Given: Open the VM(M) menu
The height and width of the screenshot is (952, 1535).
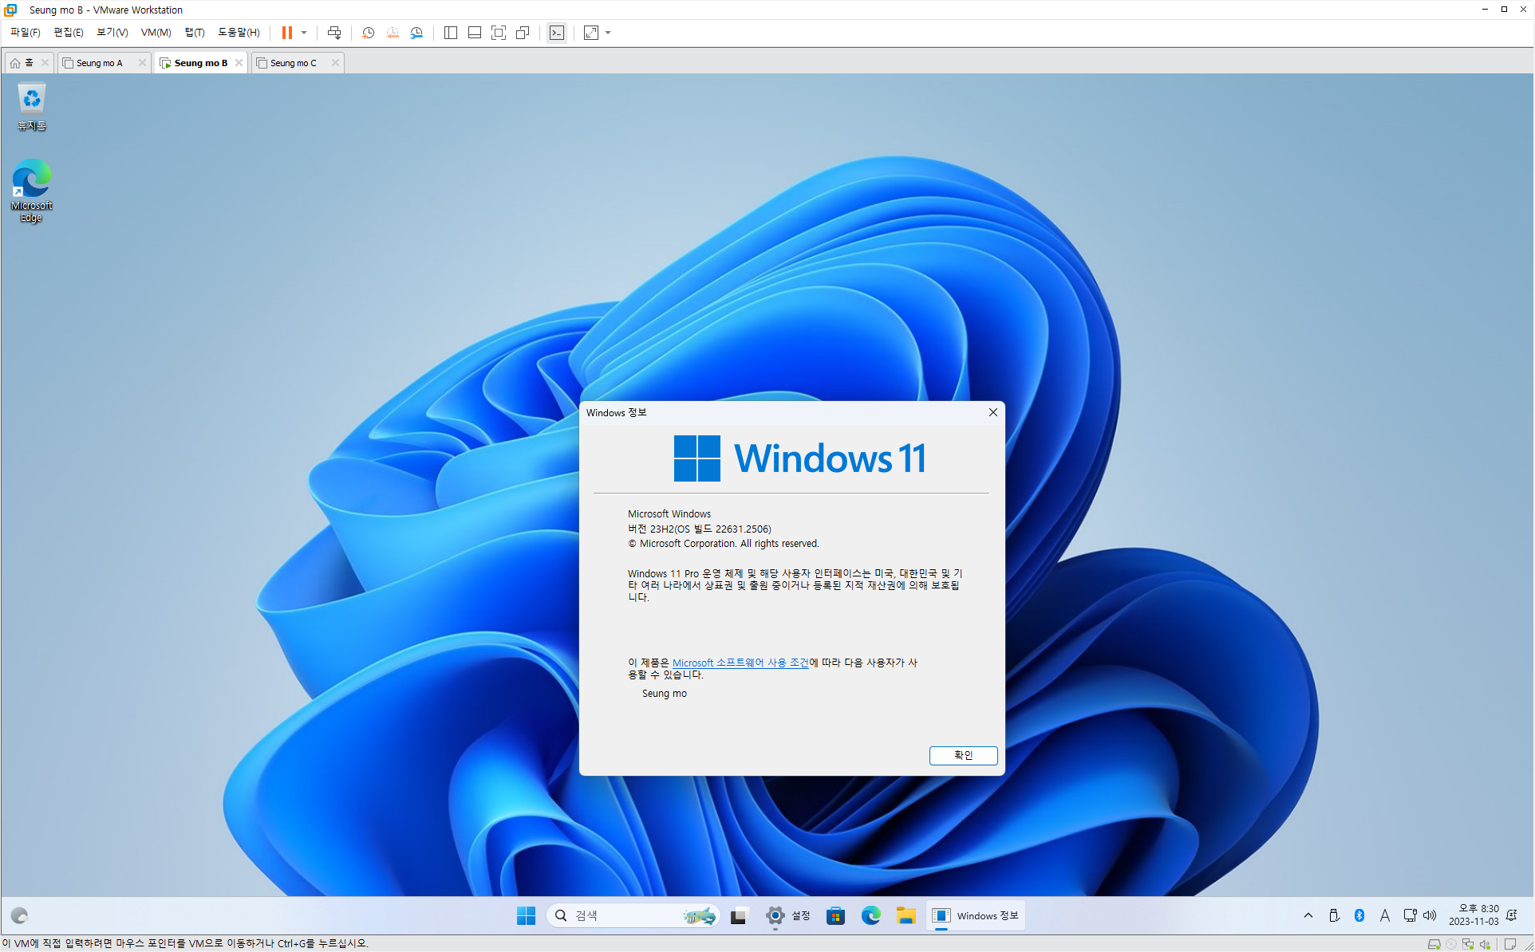Looking at the screenshot, I should (x=156, y=33).
